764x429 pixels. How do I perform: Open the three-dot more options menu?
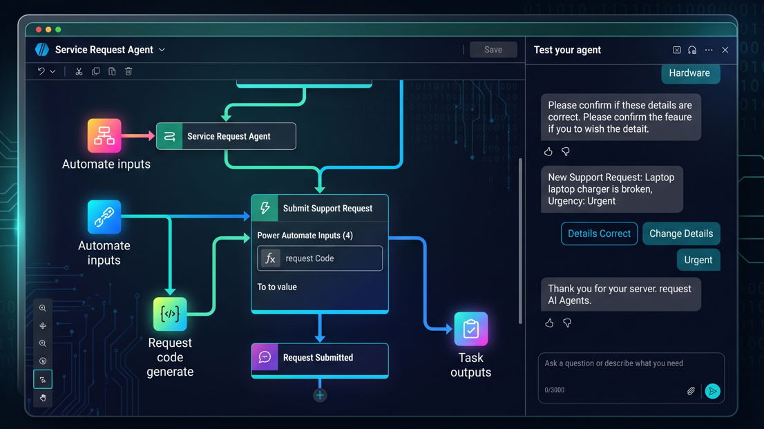(x=709, y=50)
